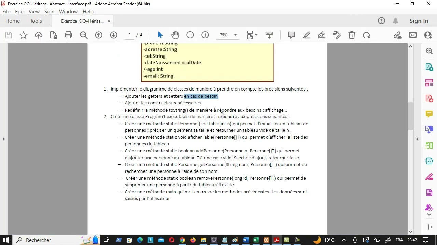Collapse the right tools pane arrow
Image resolution: width=437 pixels, height=245 pixels.
(417, 139)
